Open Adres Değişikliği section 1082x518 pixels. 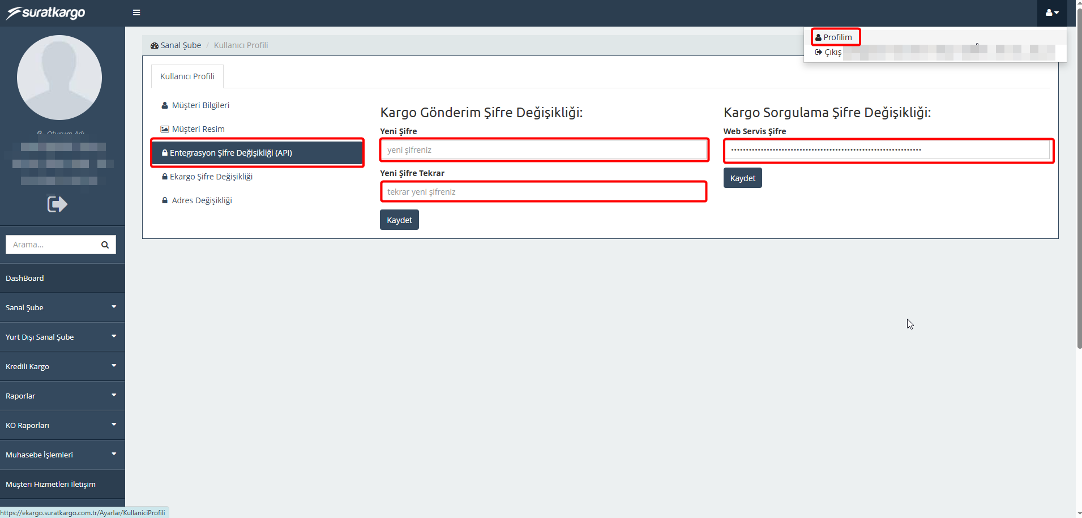coord(201,200)
